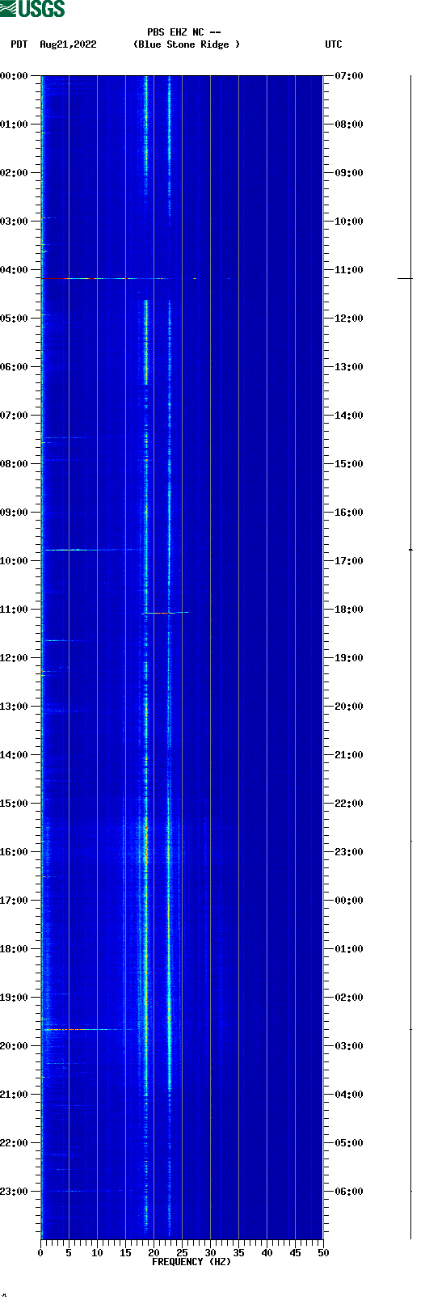446x1304 pixels.
Task: Click the UTC time label '07:00'
Action: (349, 76)
